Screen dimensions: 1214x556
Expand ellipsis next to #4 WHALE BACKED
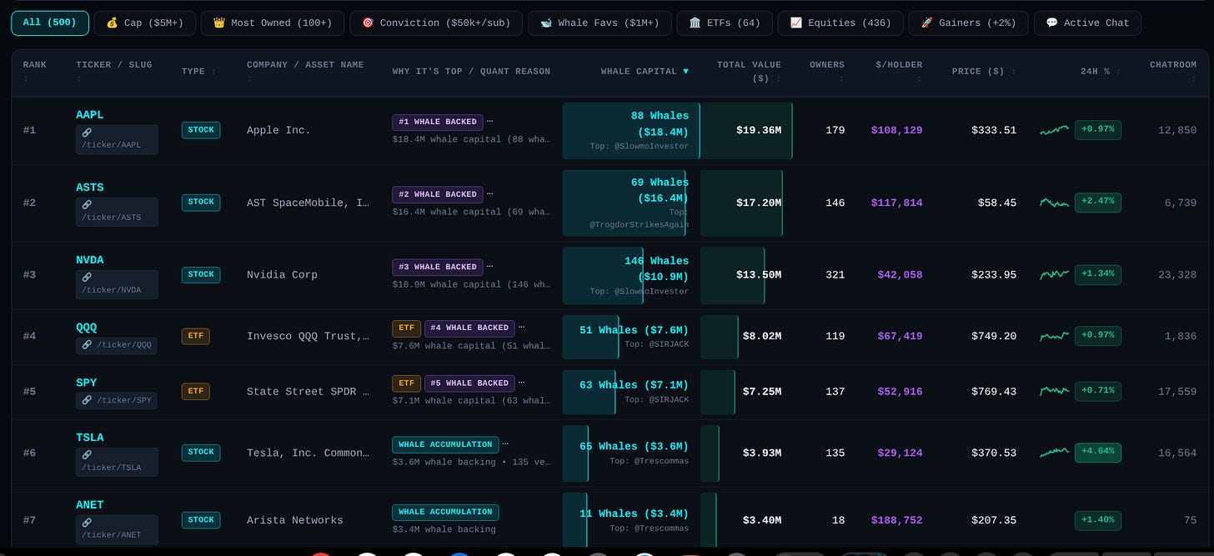point(521,328)
